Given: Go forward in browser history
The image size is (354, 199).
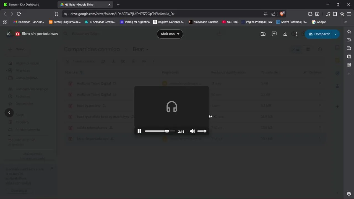Looking at the screenshot, I should point(12,14).
